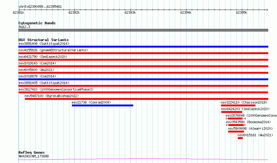This screenshot has width=277, height=163.
Task: Click the chr8:62390999..62395461 region label
Action: (40, 7)
